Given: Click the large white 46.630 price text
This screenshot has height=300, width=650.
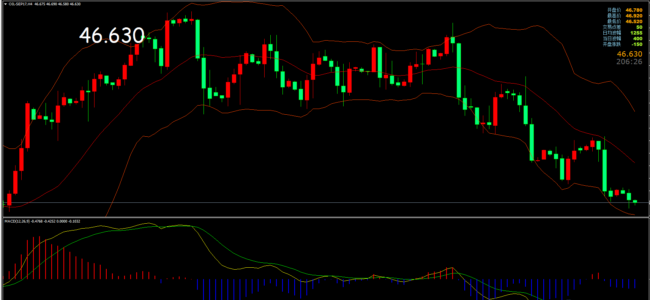Looking at the screenshot, I should [112, 35].
